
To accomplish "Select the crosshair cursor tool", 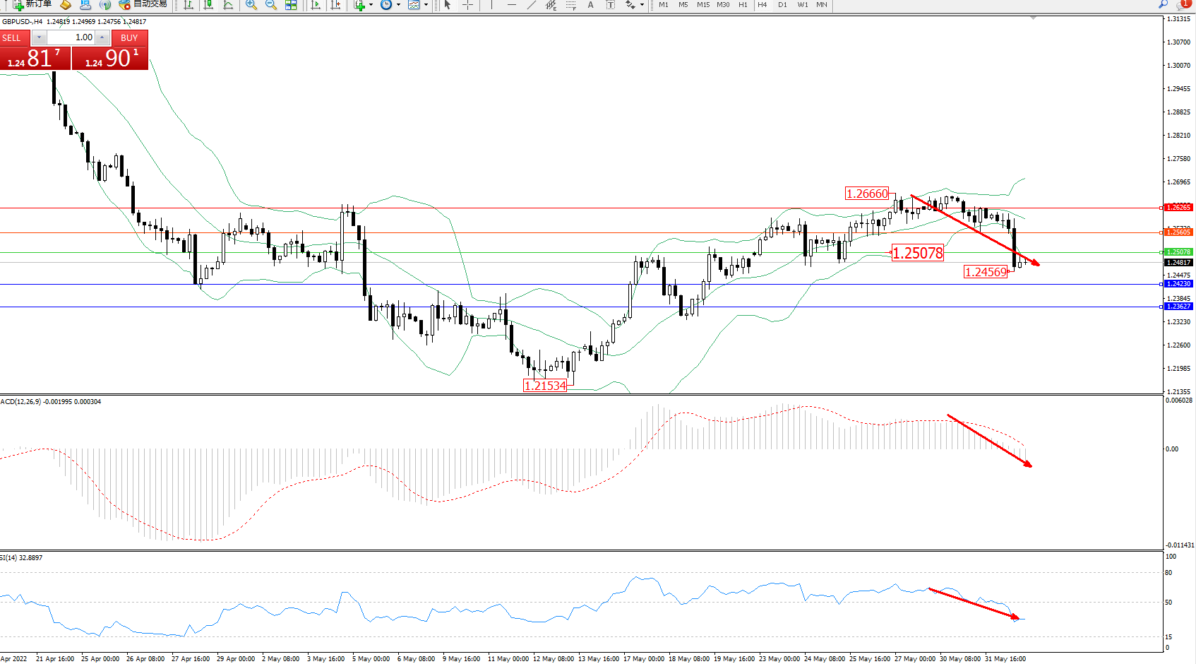I will [467, 5].
